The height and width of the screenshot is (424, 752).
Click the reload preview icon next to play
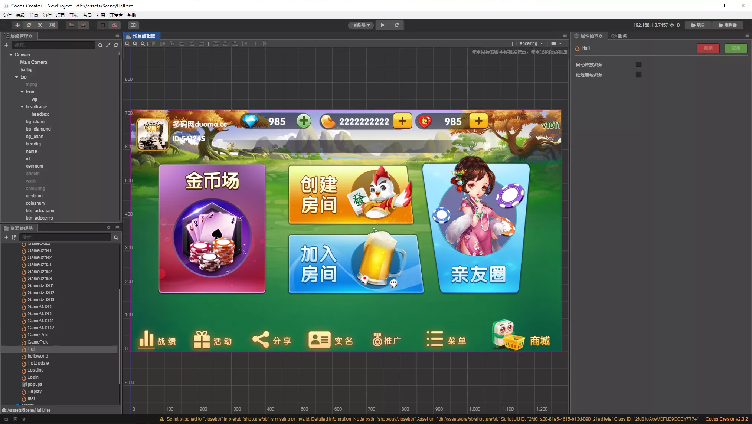(396, 25)
